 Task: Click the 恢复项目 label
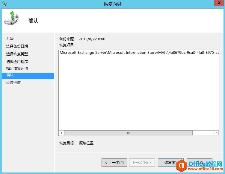click(67, 45)
